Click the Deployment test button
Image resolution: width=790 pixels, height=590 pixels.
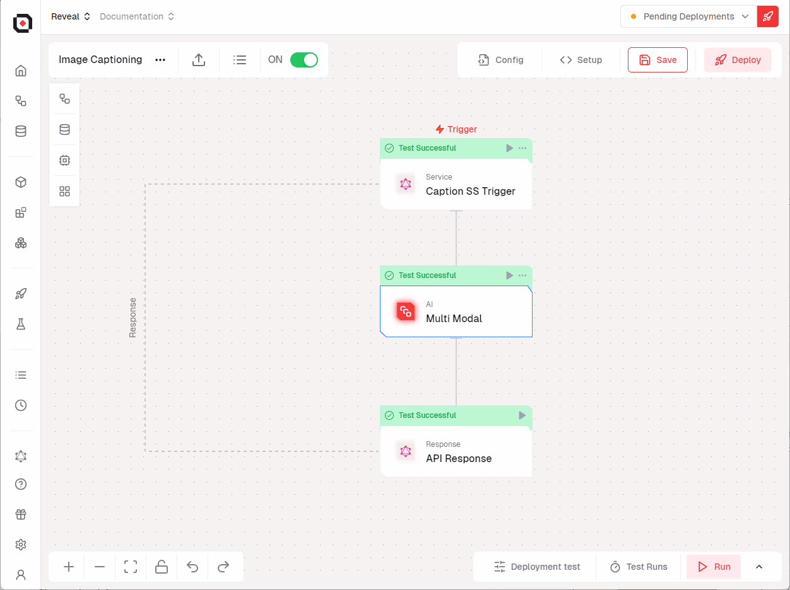(x=537, y=567)
